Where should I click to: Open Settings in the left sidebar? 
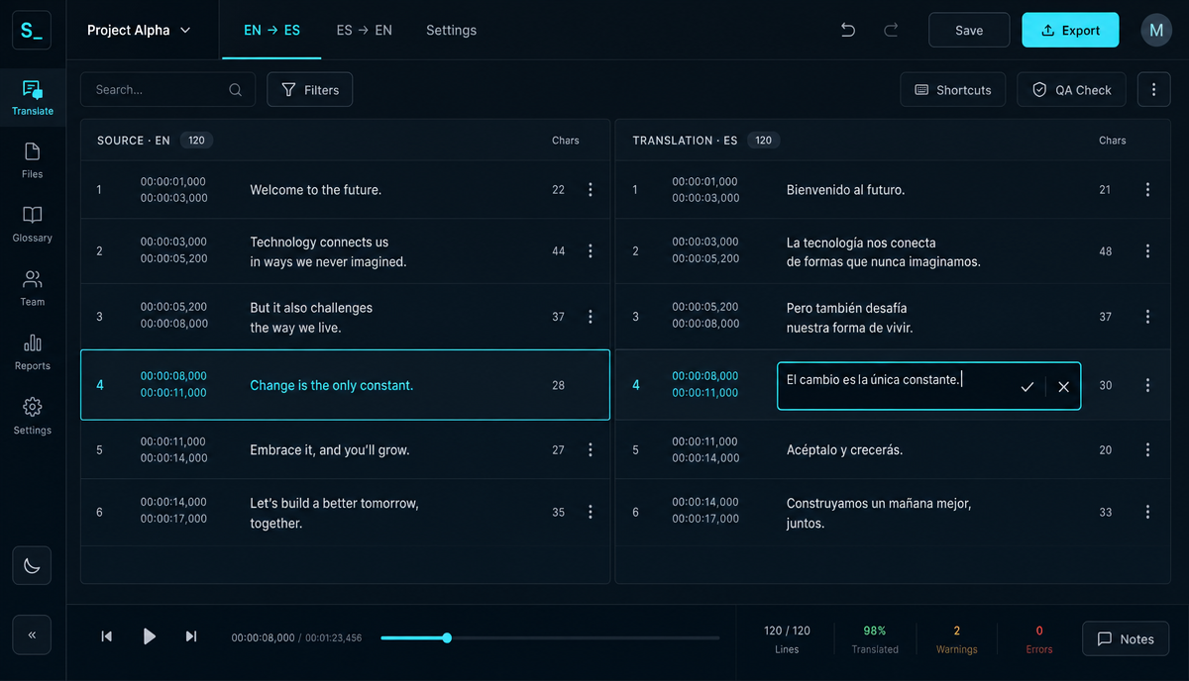pyautogui.click(x=33, y=417)
